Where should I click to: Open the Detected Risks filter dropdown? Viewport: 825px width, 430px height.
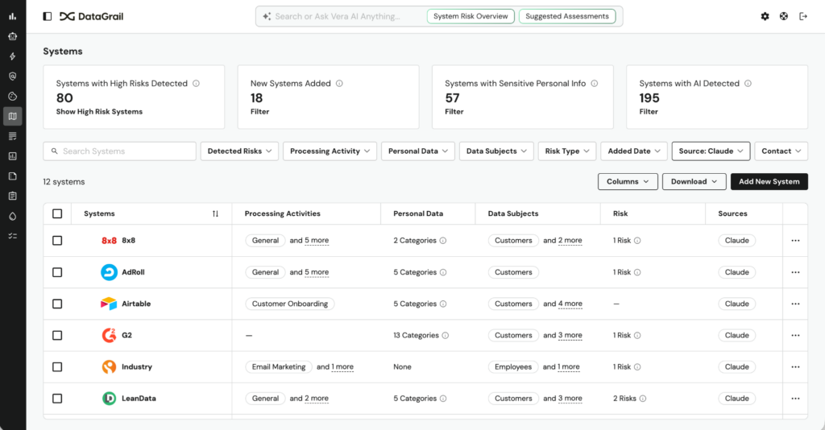239,151
